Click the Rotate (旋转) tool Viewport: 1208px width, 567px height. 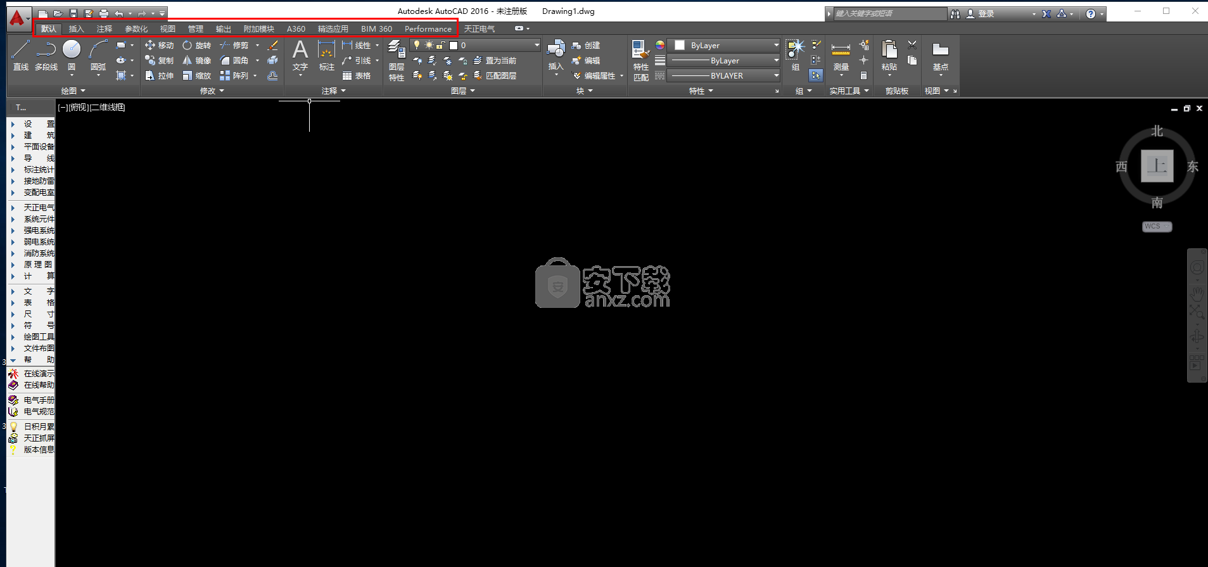[196, 46]
